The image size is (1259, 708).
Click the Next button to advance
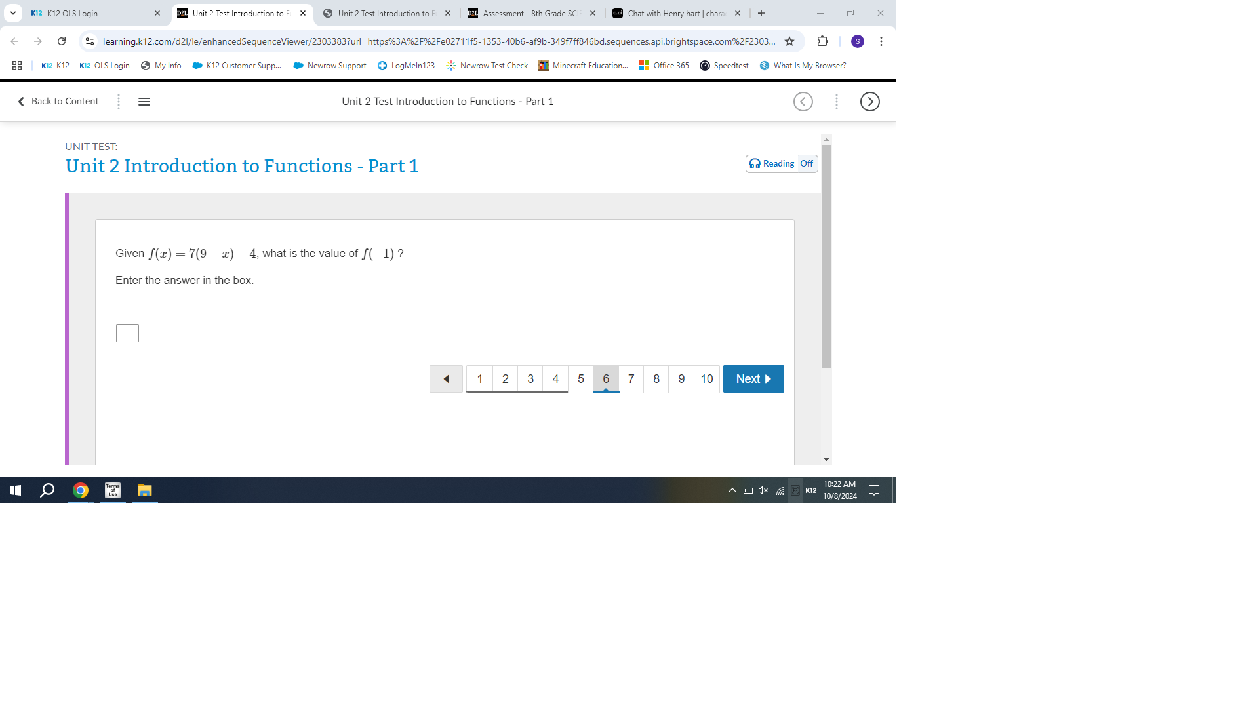tap(753, 379)
